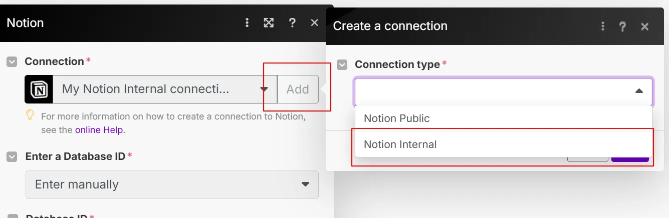669x218 pixels.
Task: Close the Notion panel
Action: [x=315, y=22]
